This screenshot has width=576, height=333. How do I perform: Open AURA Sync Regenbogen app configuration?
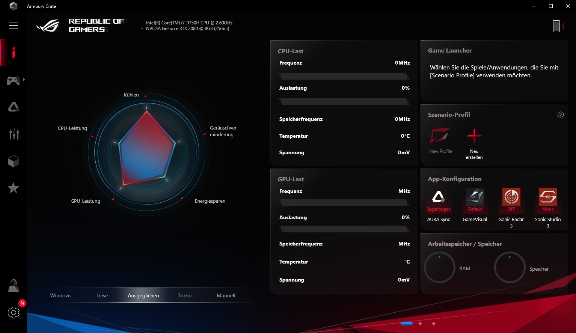pos(439,200)
